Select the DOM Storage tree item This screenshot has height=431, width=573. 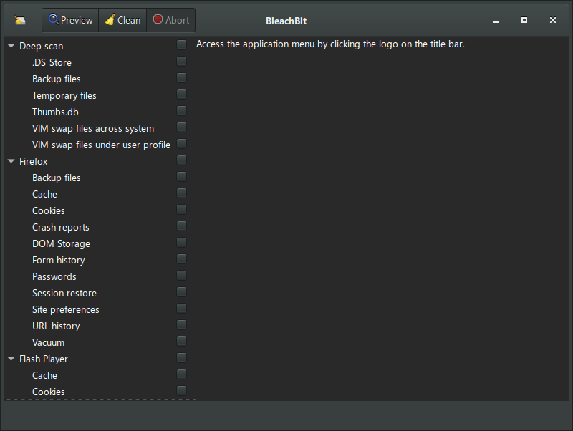click(x=61, y=243)
